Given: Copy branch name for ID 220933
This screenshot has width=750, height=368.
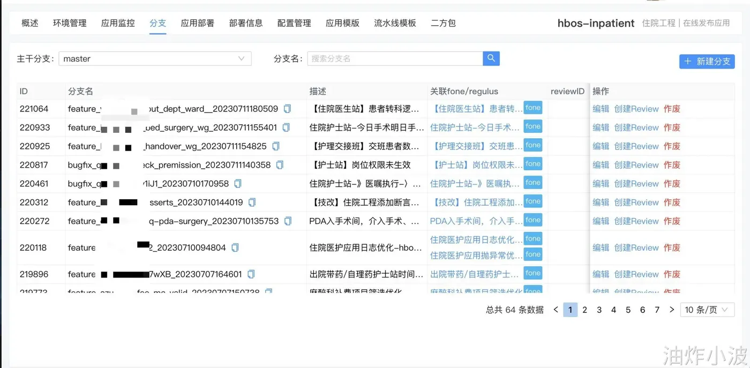Looking at the screenshot, I should 286,127.
